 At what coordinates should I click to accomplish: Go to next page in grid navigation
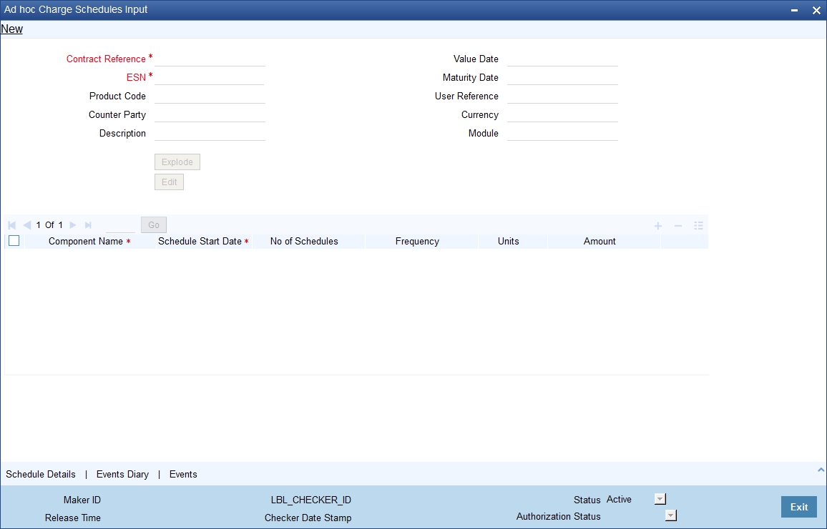(x=73, y=225)
